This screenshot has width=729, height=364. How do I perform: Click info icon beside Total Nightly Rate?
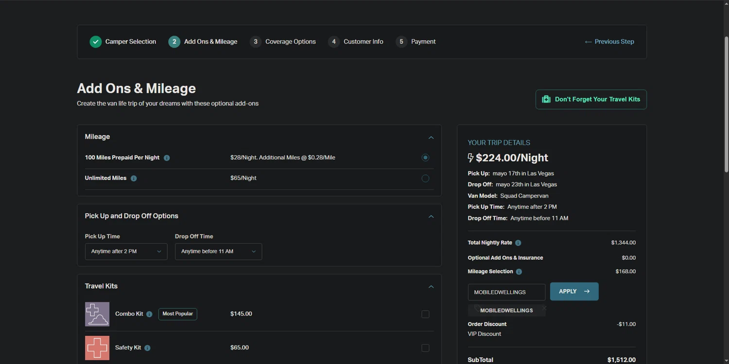[x=518, y=243]
